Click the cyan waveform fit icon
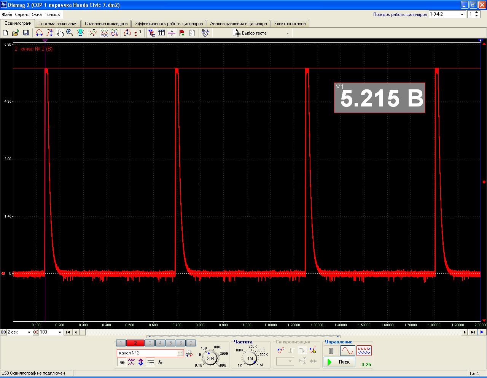 click(80, 33)
